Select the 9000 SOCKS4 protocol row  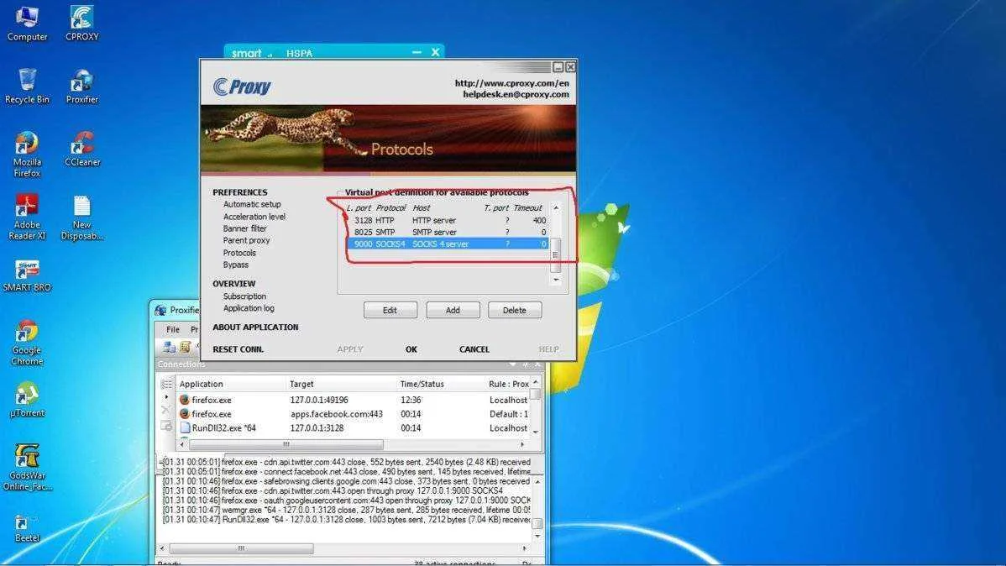[x=448, y=244]
